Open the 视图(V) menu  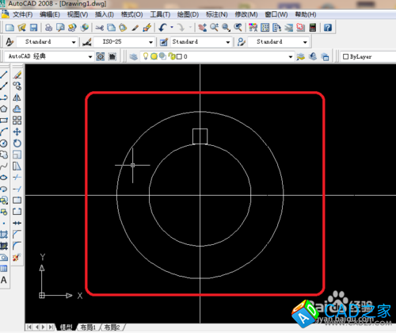click(78, 14)
